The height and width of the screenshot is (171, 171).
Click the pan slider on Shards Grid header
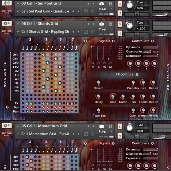[x=137, y=35]
